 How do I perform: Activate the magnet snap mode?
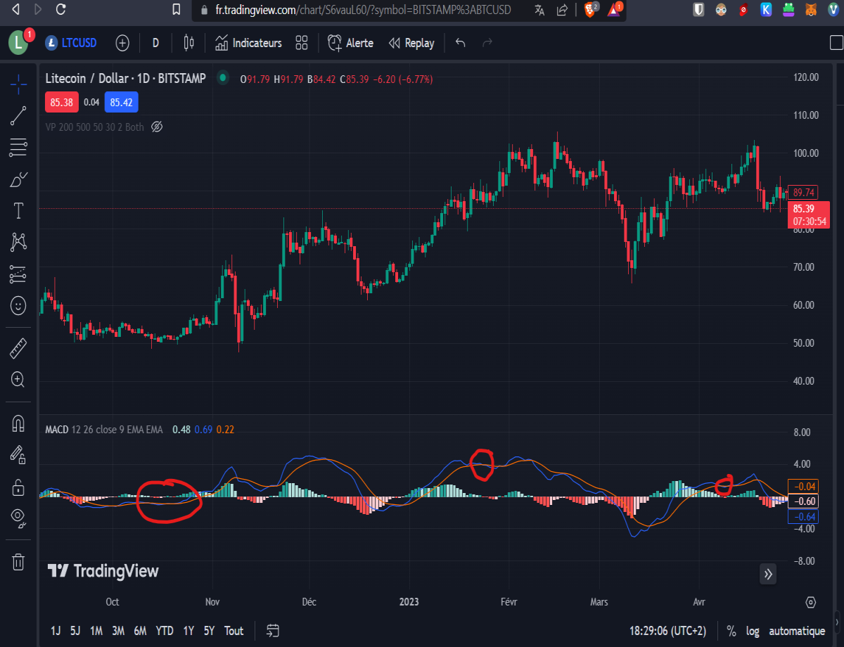(x=18, y=423)
